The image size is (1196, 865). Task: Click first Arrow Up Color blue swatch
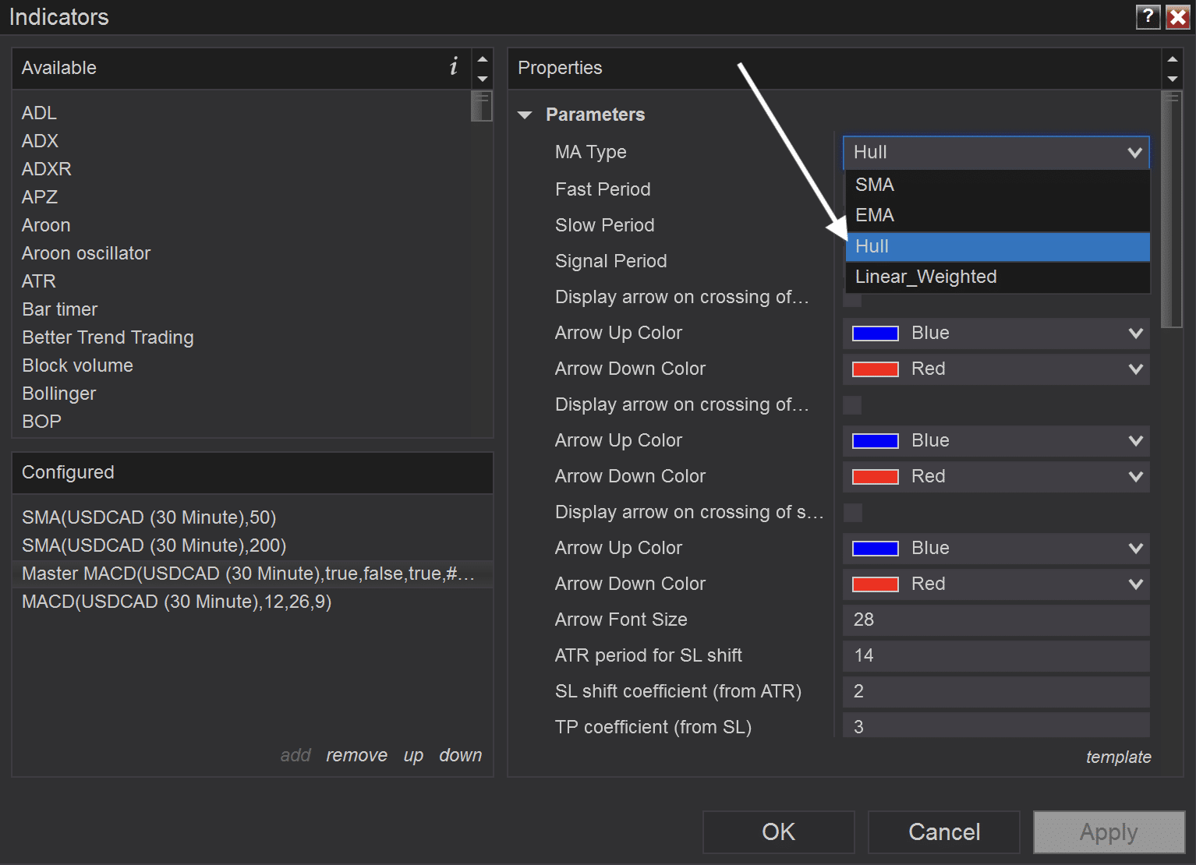pos(875,334)
